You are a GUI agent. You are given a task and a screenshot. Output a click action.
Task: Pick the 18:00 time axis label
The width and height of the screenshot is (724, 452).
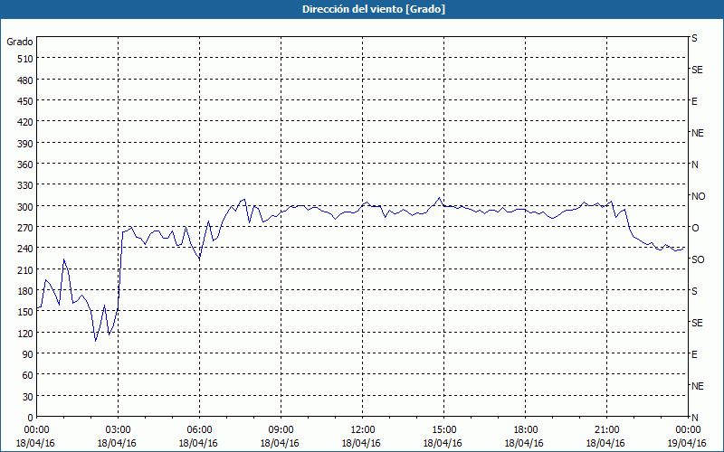[x=526, y=430]
